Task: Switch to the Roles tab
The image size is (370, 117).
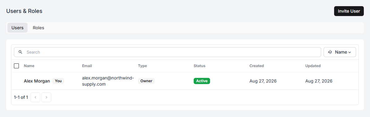Action: click(x=38, y=28)
